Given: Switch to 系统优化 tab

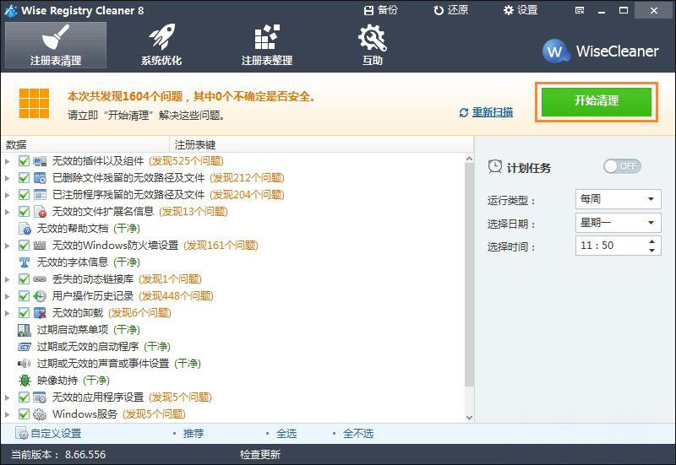Looking at the screenshot, I should (161, 46).
